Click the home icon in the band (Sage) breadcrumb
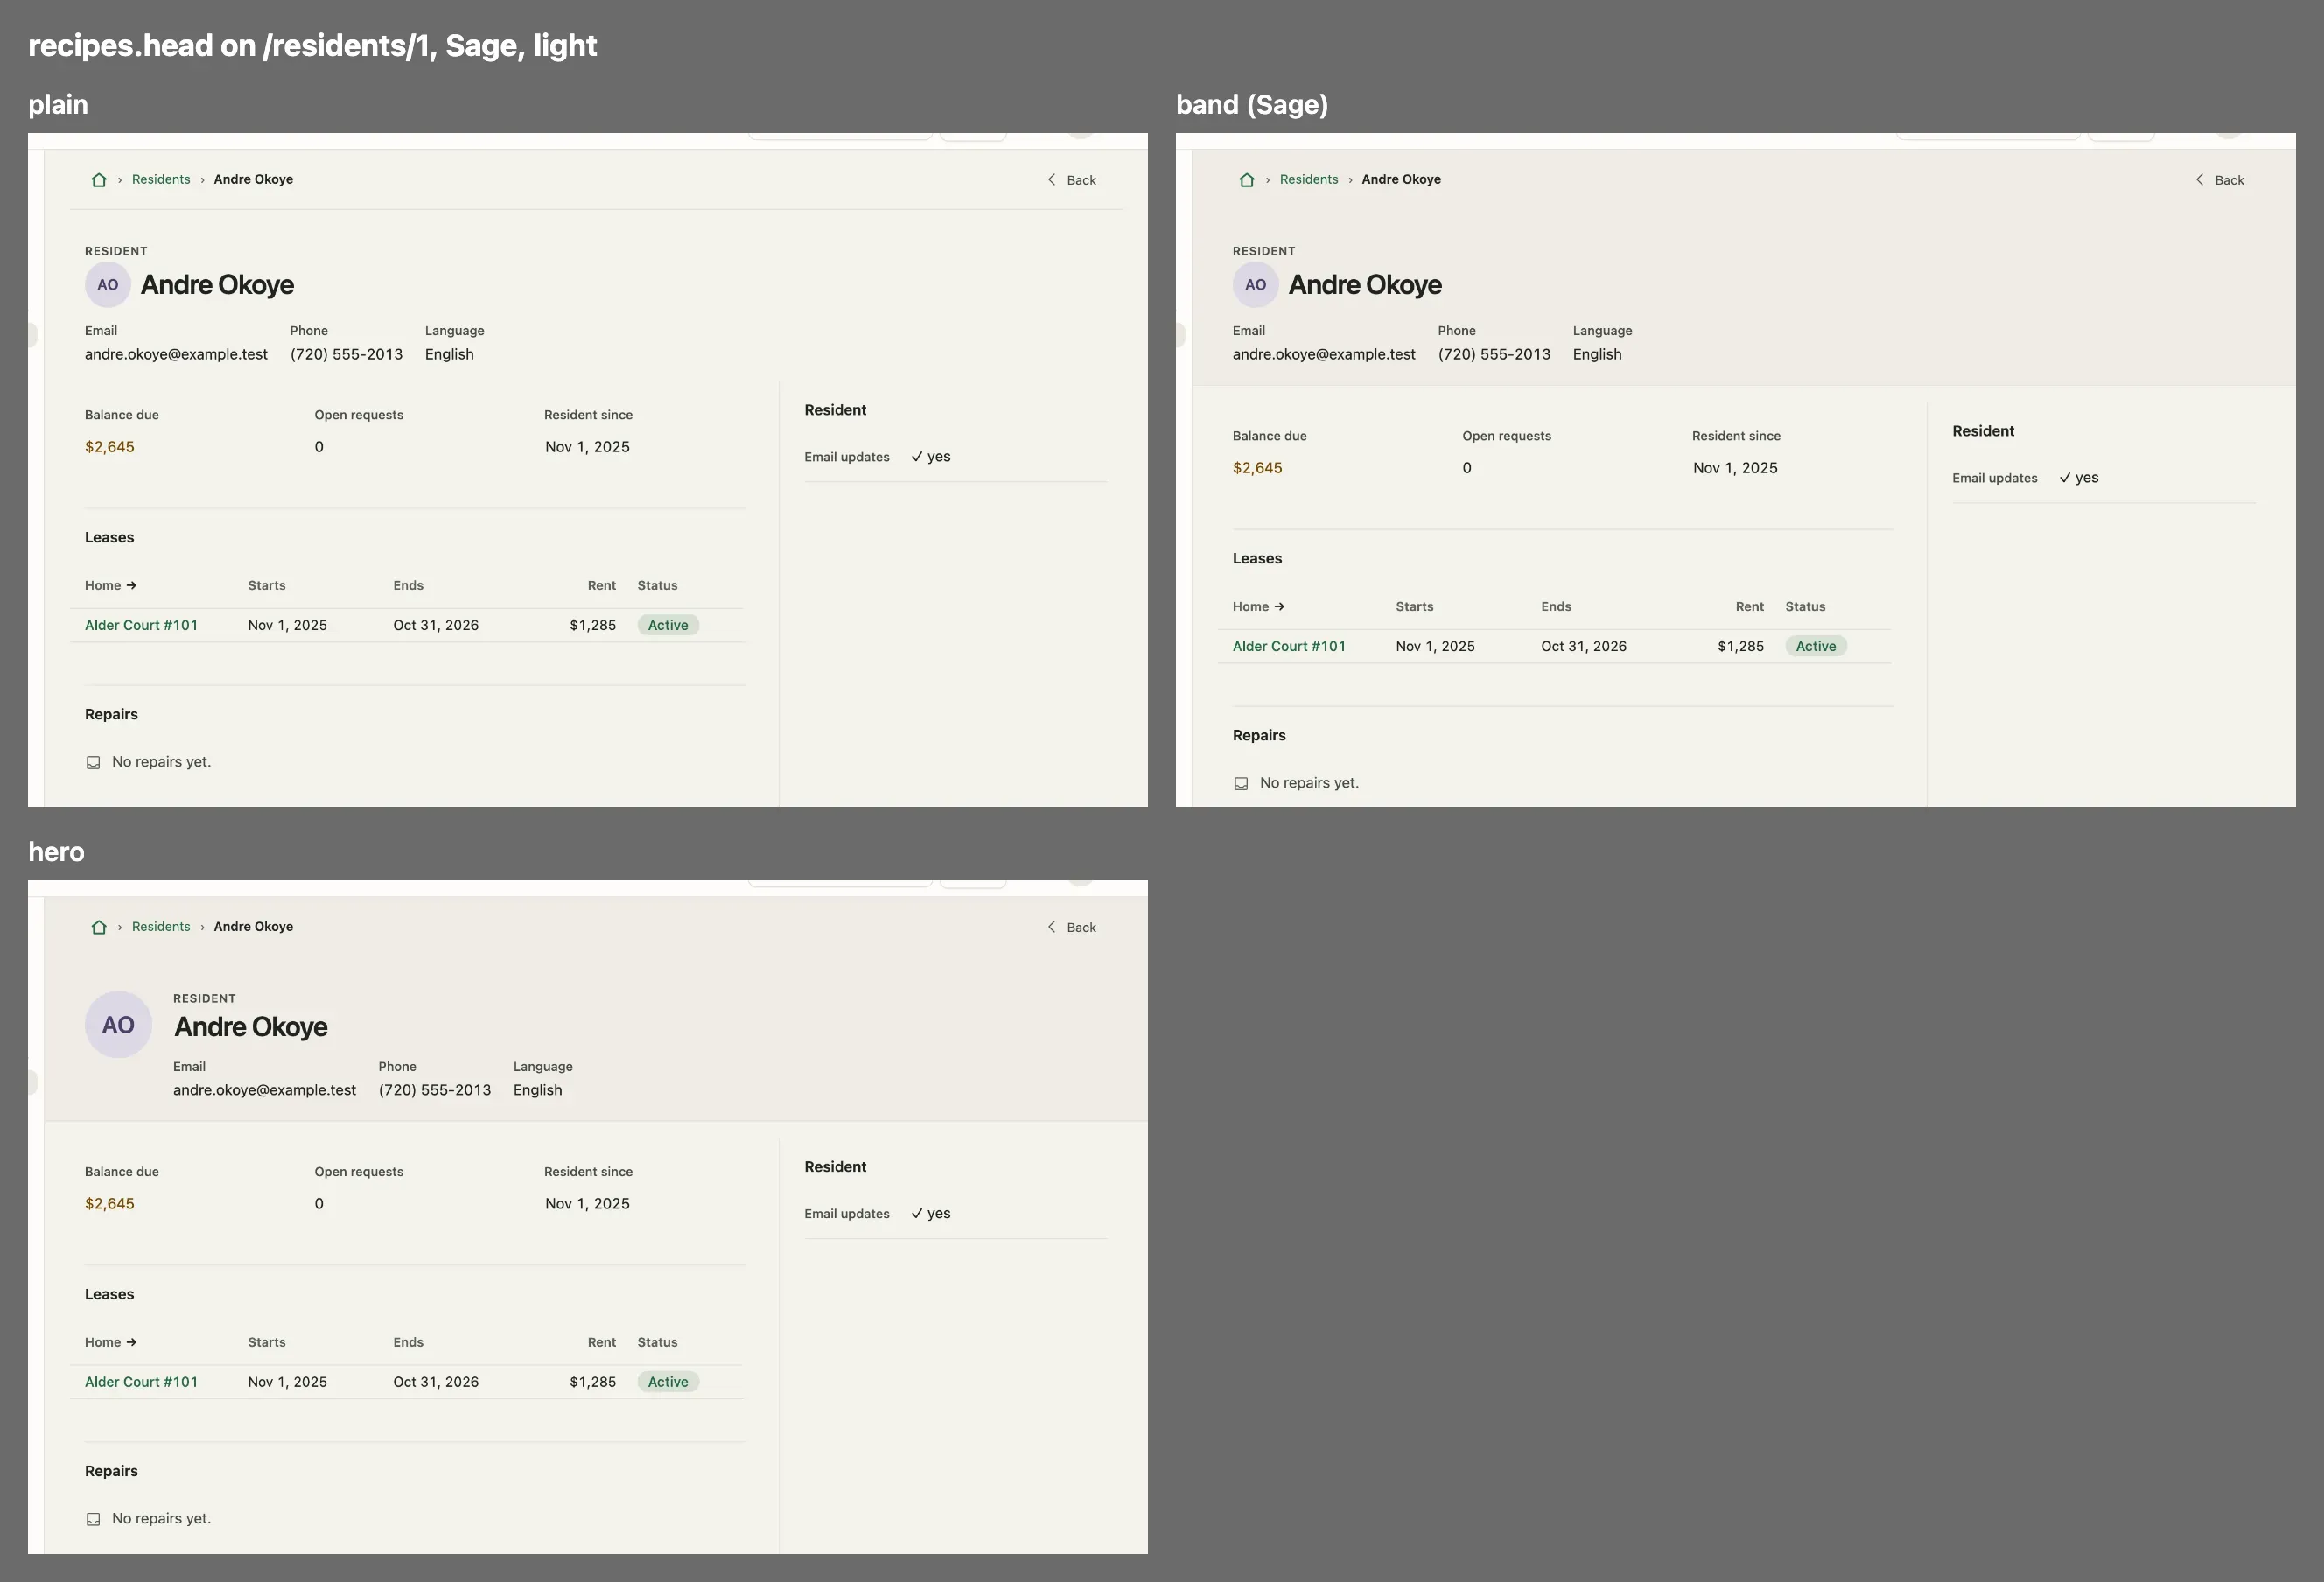The image size is (2324, 1582). (1247, 180)
